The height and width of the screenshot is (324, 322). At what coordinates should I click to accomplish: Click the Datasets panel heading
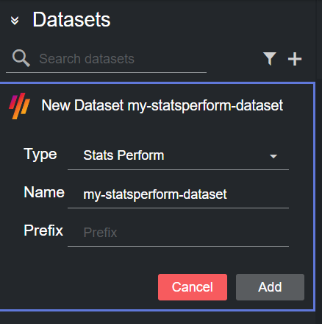71,20
